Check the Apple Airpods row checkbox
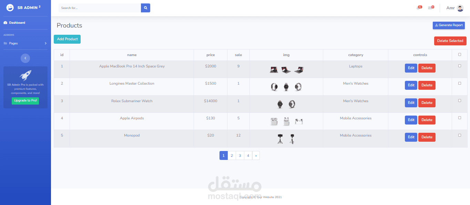Screen dimensions: 470x205 pyautogui.click(x=460, y=118)
